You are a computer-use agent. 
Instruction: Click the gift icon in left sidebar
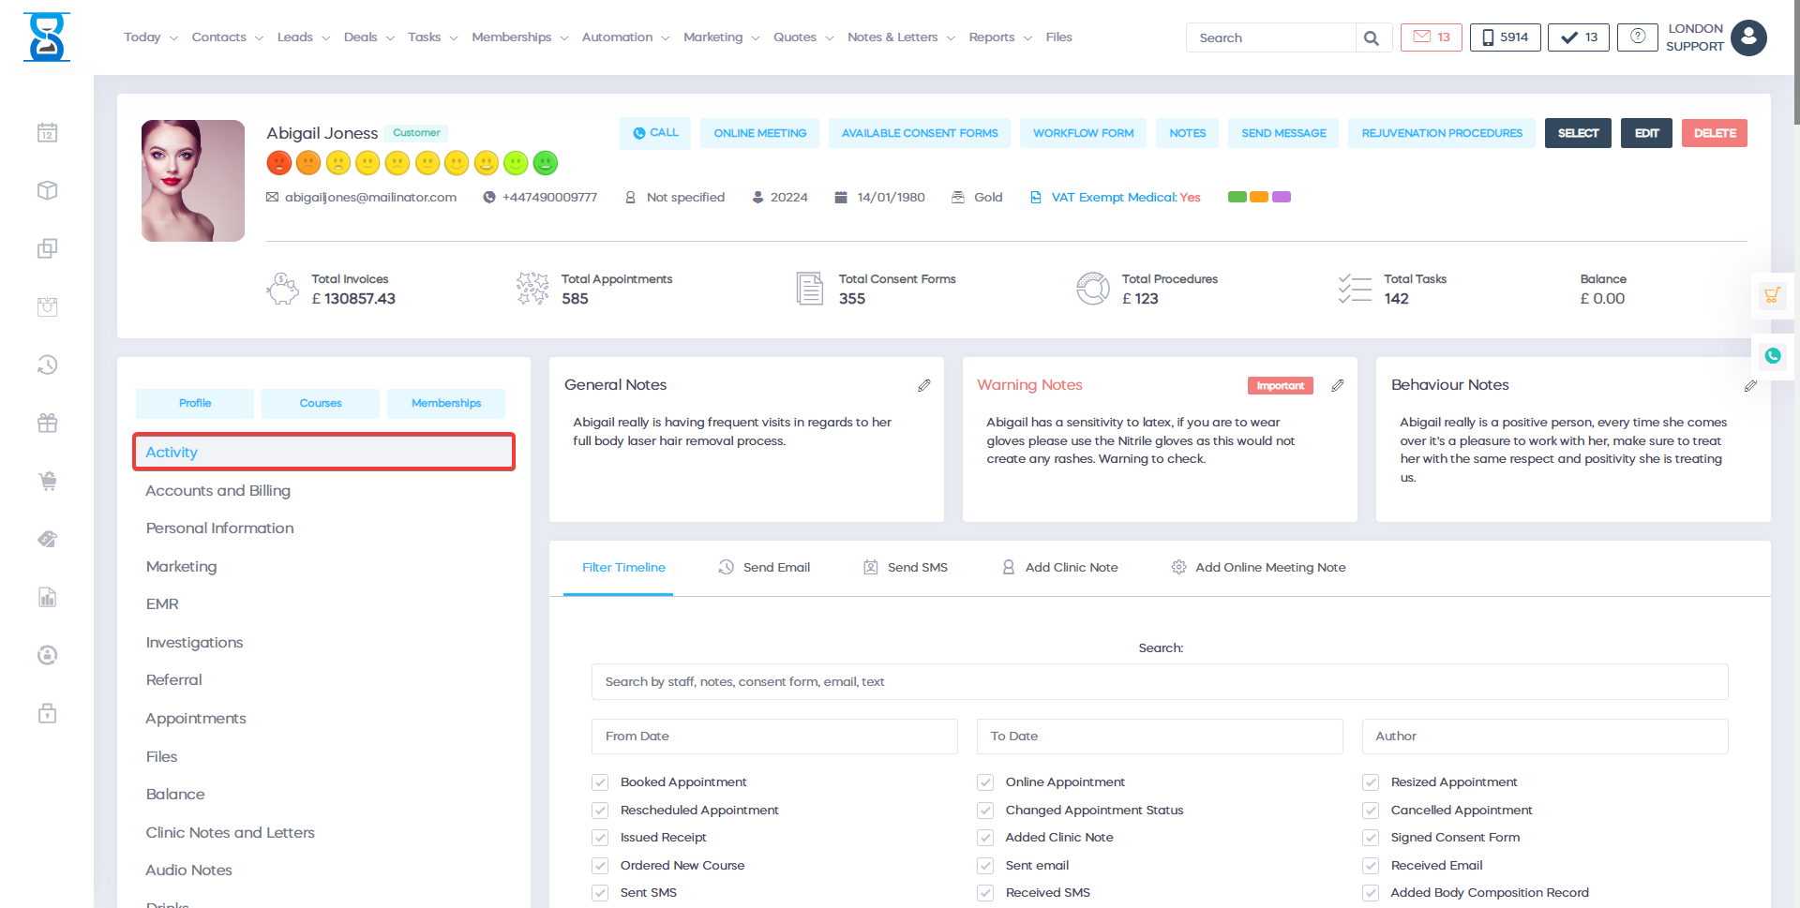(48, 424)
